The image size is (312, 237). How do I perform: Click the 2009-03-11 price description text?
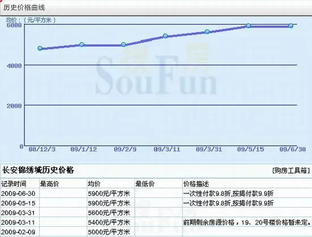coord(247,222)
